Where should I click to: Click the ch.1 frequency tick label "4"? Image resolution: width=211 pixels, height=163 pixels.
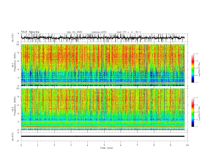19,70
